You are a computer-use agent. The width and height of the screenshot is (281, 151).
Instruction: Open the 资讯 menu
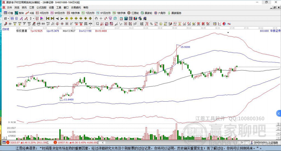tap(24, 7)
